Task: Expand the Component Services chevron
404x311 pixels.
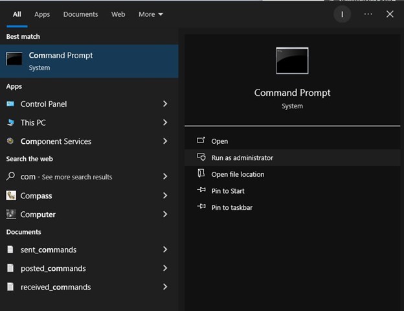Action: tap(165, 141)
